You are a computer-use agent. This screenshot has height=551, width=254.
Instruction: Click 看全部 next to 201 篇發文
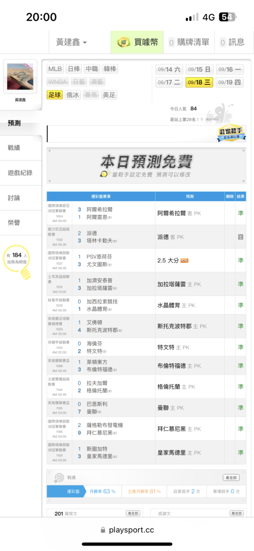(x=133, y=514)
